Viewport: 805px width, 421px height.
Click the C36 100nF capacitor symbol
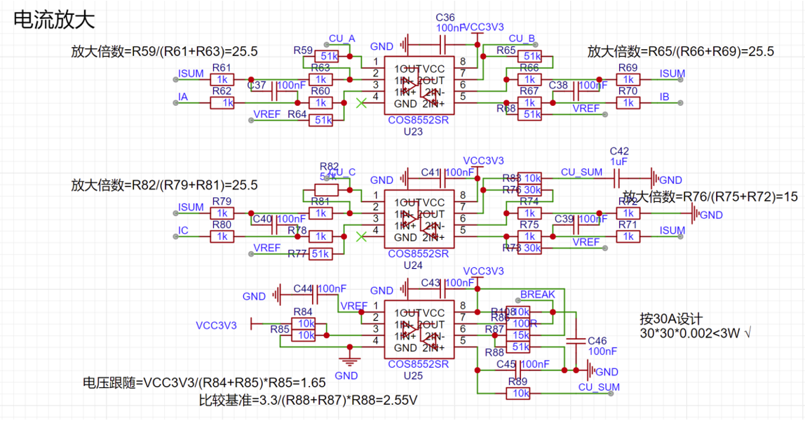click(x=445, y=45)
